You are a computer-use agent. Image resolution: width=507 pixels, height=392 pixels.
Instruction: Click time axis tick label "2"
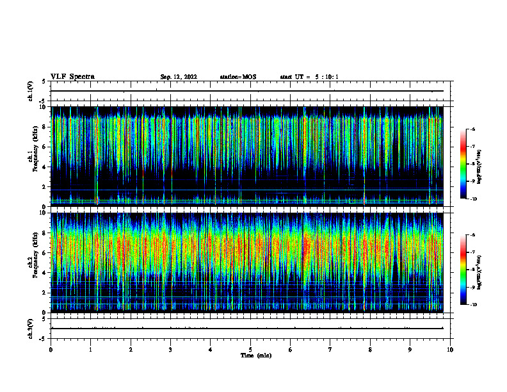pyautogui.click(x=131, y=350)
